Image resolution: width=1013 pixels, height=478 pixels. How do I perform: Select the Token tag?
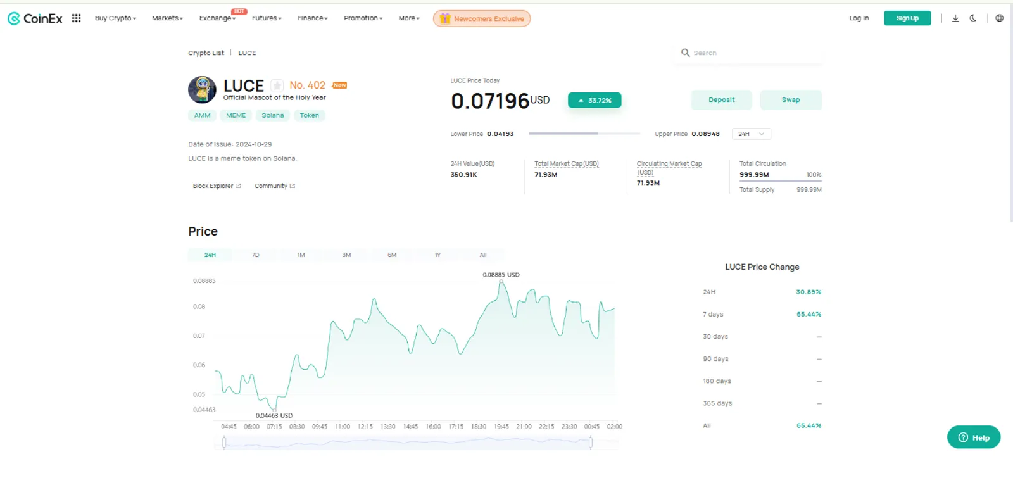(x=309, y=115)
